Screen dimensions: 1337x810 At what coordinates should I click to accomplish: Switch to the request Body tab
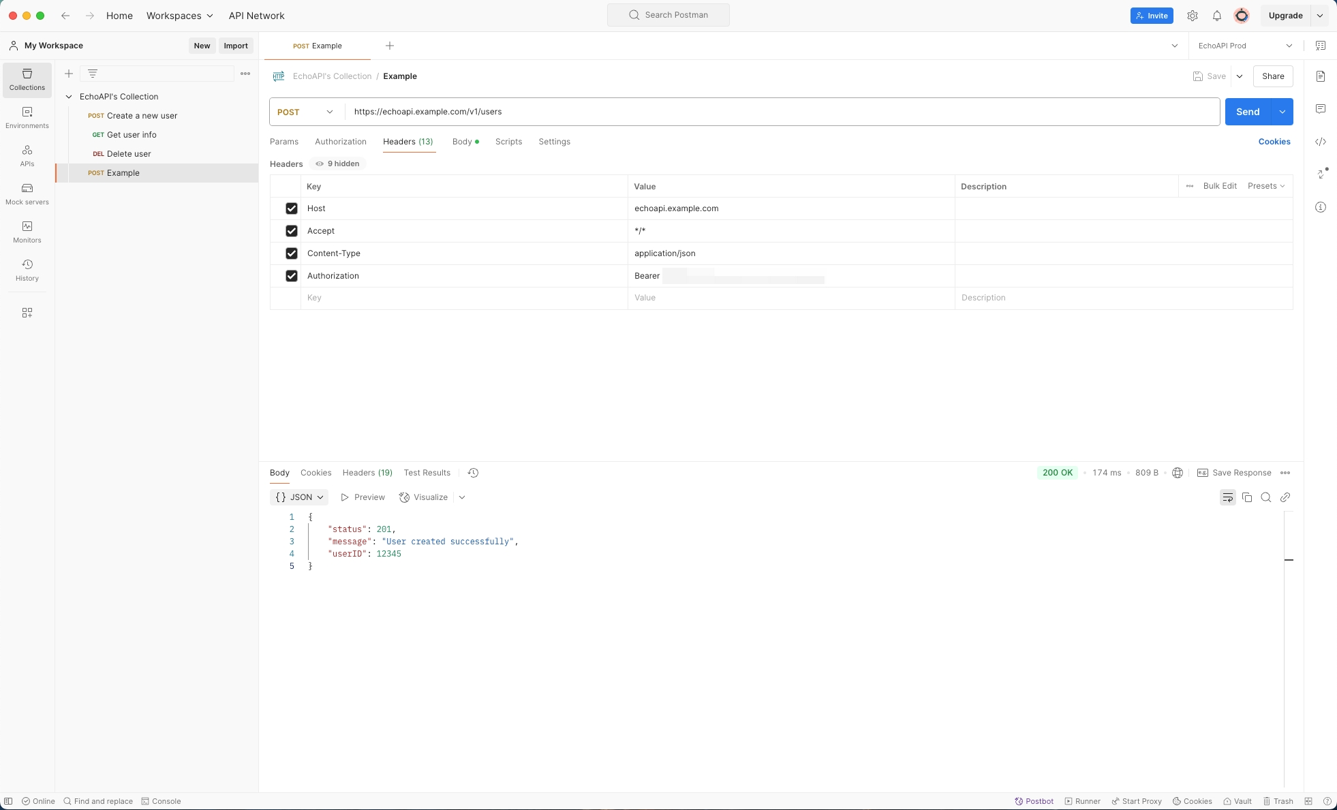pos(465,142)
